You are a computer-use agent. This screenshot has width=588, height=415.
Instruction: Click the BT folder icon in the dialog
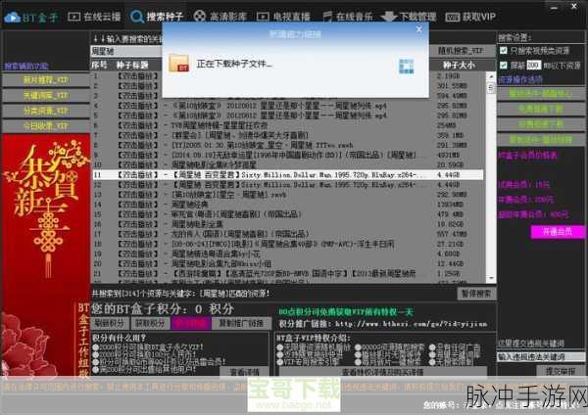(x=178, y=64)
